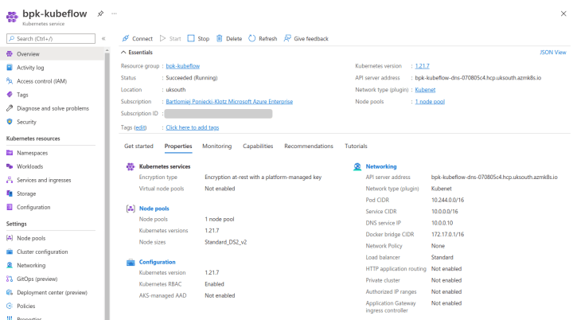Open GitOps (preview) in sidebar
The height and width of the screenshot is (320, 573).
37,279
